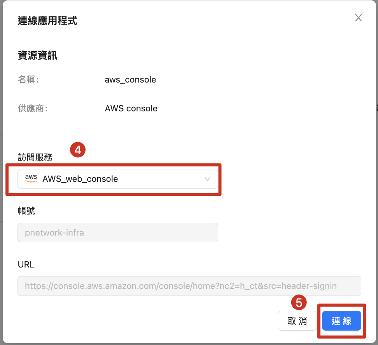Click the 名稱 label
This screenshot has width=378, height=345.
click(x=28, y=80)
